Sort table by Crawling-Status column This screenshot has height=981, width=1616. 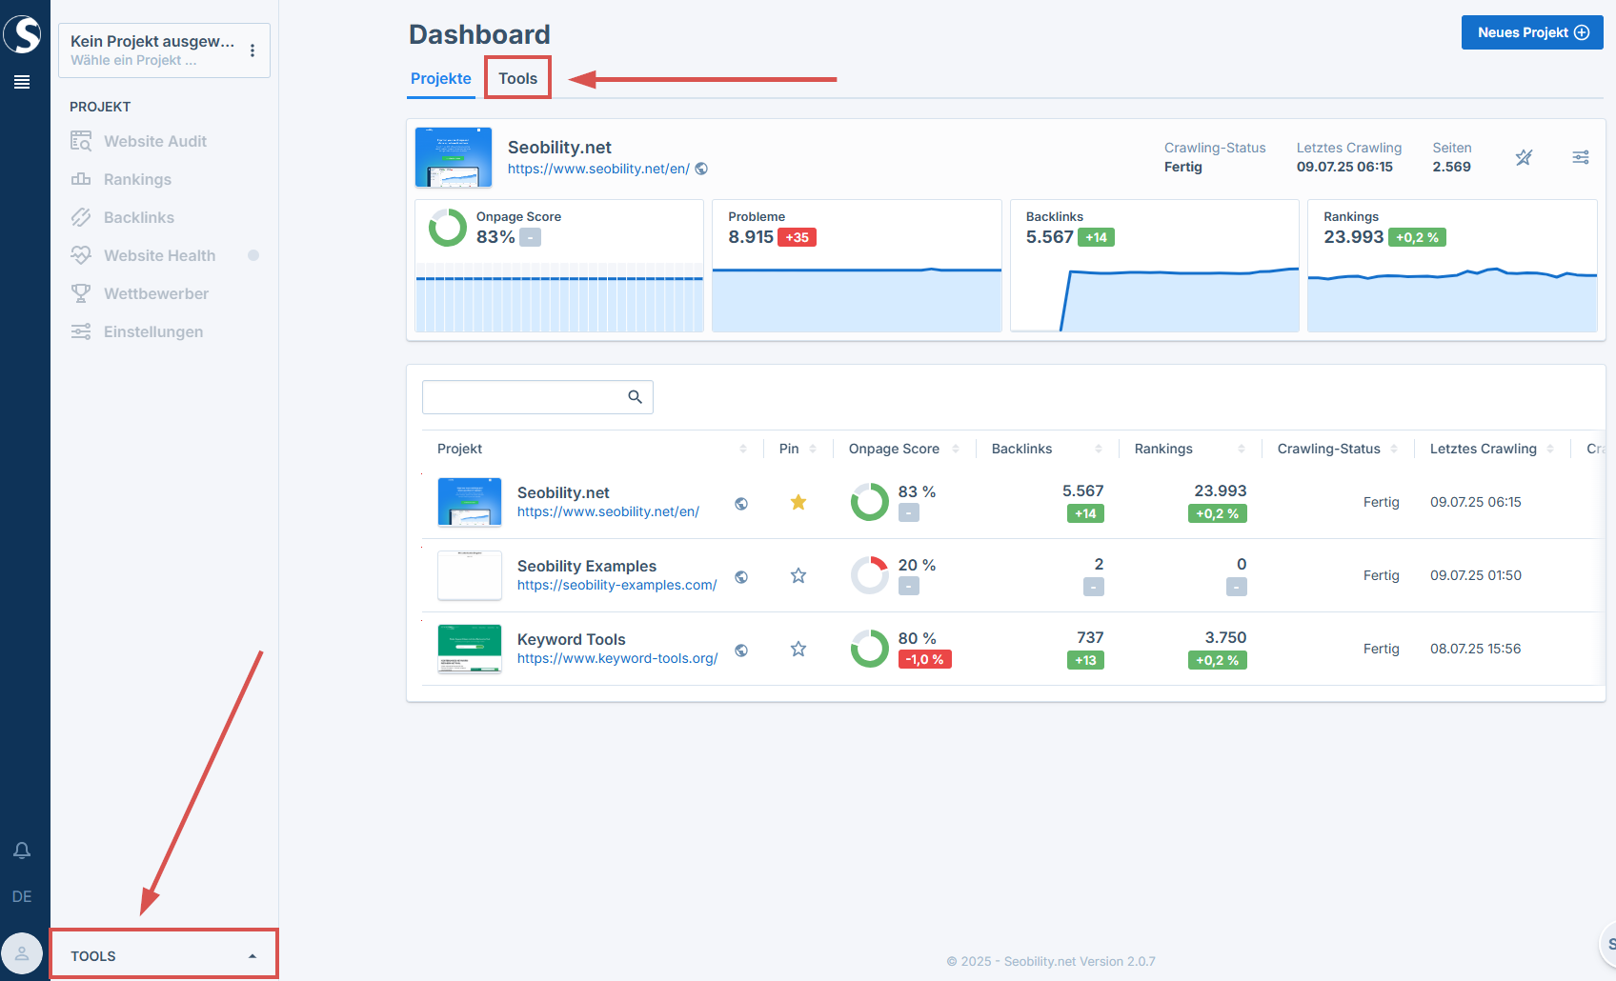[1394, 449]
